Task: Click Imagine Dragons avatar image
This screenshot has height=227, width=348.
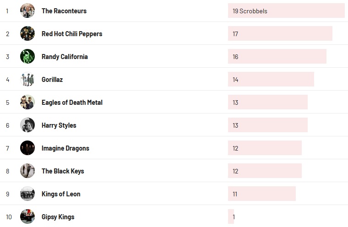Action: tap(27, 148)
